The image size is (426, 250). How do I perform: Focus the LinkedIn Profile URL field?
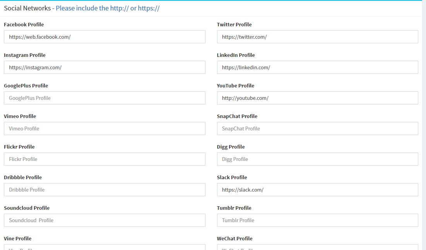pos(317,67)
